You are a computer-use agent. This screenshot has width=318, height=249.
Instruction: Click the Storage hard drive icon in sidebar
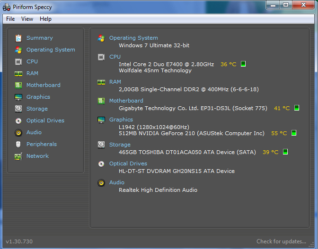coord(18,109)
